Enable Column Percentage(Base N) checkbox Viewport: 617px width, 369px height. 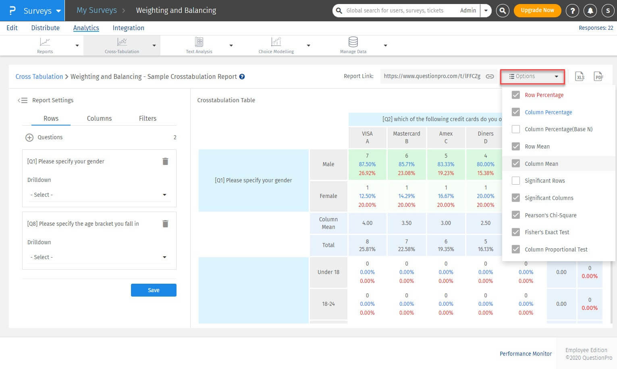coord(515,129)
